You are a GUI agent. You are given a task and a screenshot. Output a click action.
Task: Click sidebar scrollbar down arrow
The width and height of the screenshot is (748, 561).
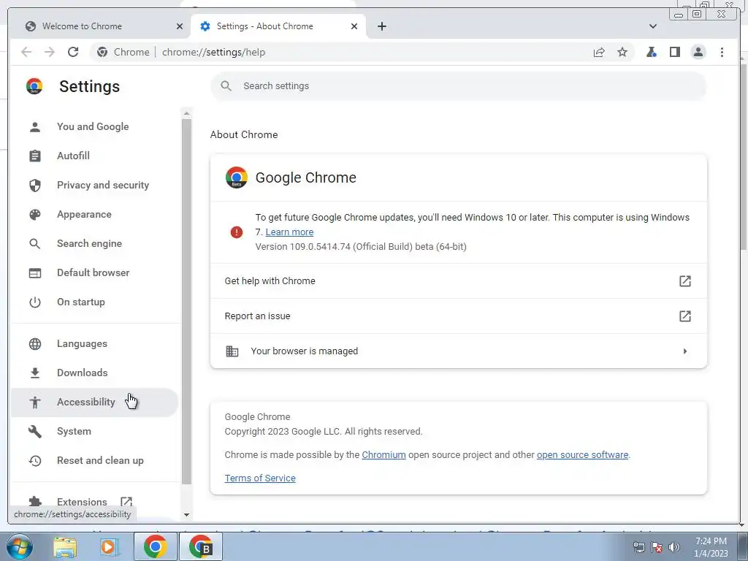(186, 515)
